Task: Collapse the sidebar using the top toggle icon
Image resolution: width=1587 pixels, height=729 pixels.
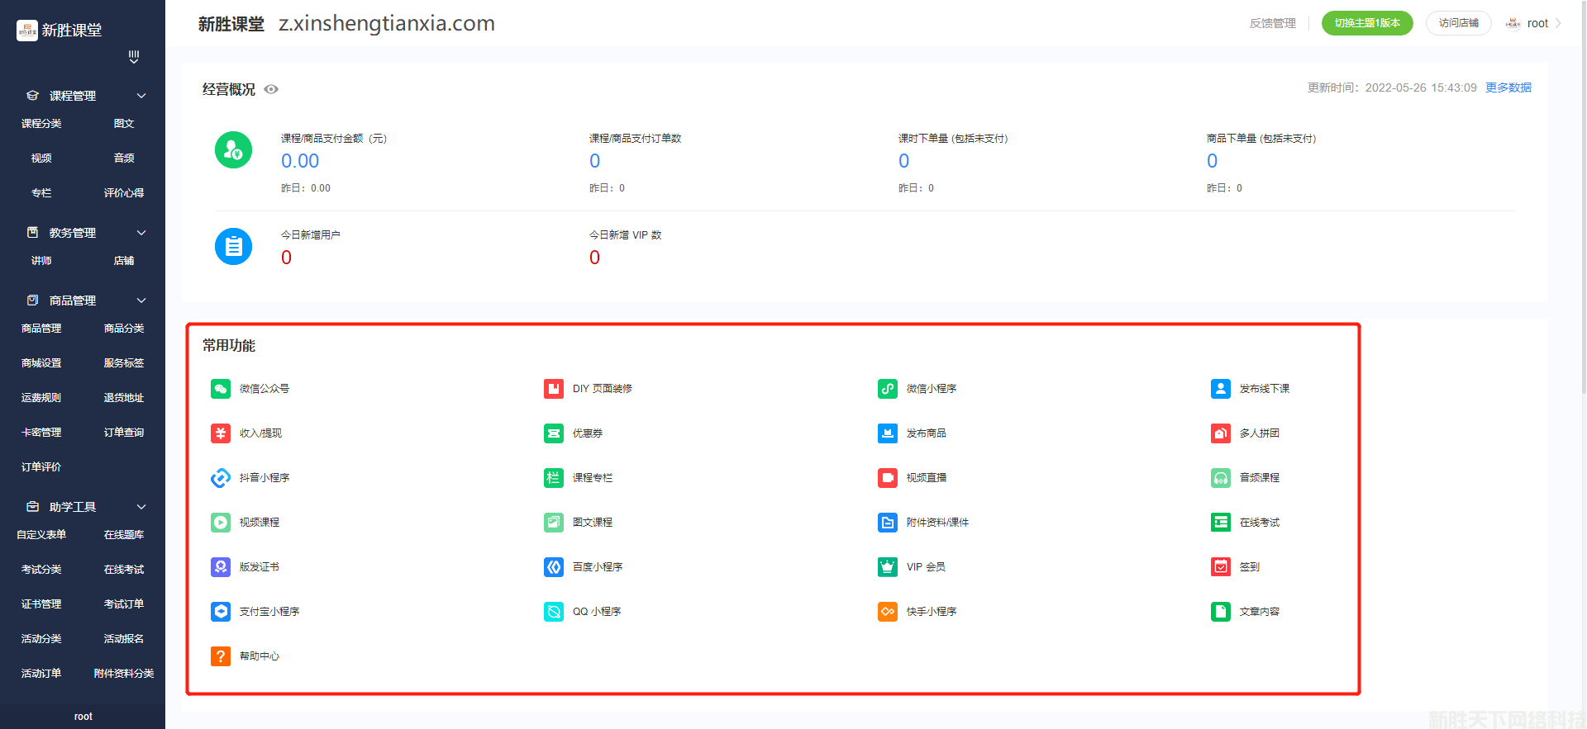Action: (x=134, y=57)
